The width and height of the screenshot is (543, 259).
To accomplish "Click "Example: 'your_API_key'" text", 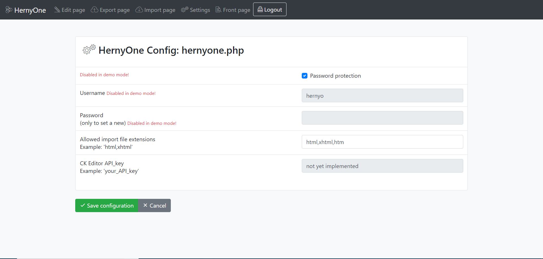I will click(109, 171).
